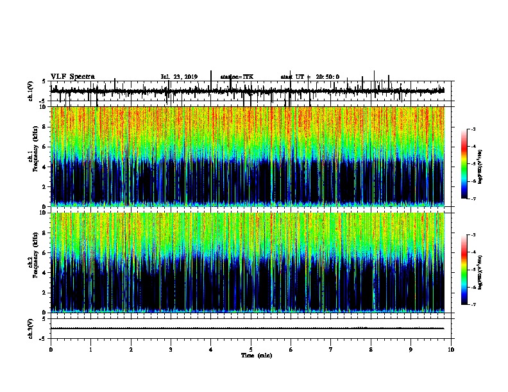Click the ch.3 voltage waveform trace

248,329
